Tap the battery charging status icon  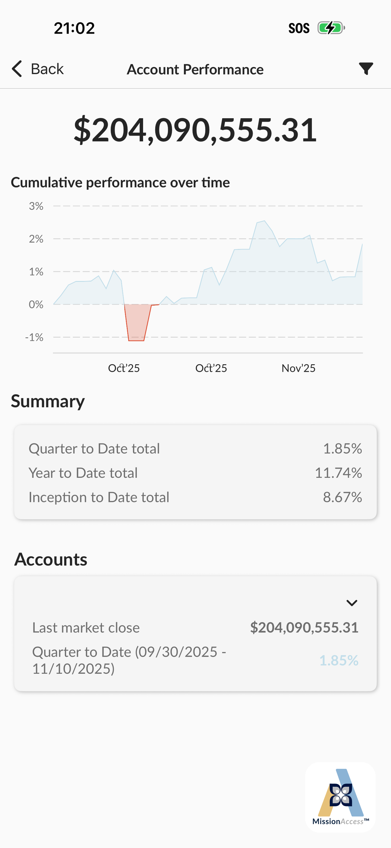click(331, 28)
